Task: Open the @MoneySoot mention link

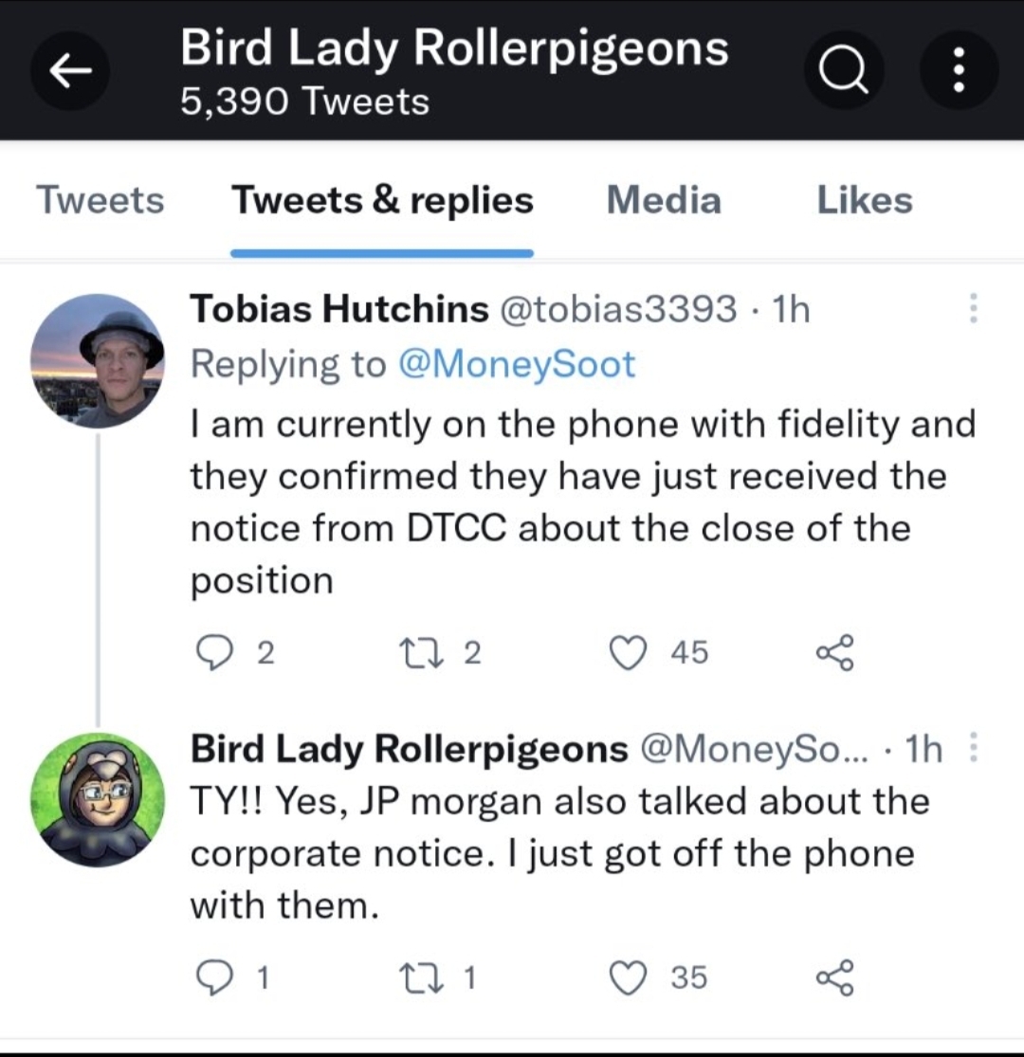Action: 515,364
